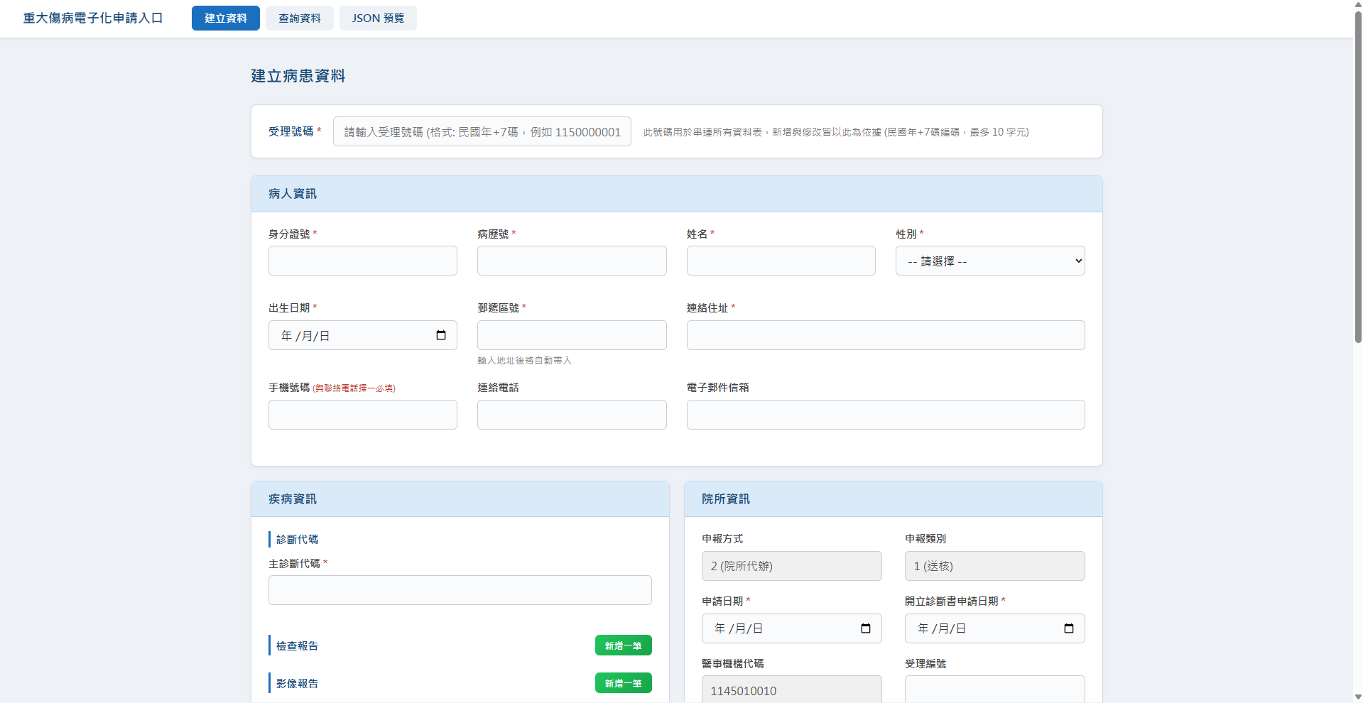Click the 診斷代碼 subsection label
This screenshot has width=1363, height=703.
click(x=297, y=540)
